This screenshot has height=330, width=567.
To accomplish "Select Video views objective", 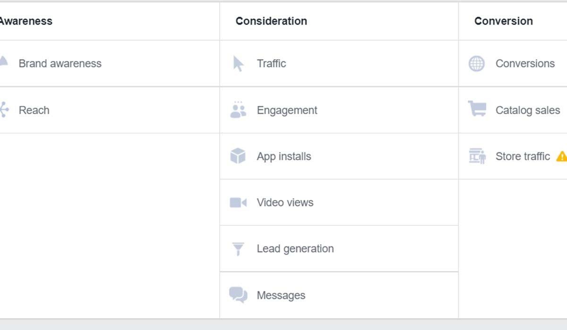I will 285,203.
